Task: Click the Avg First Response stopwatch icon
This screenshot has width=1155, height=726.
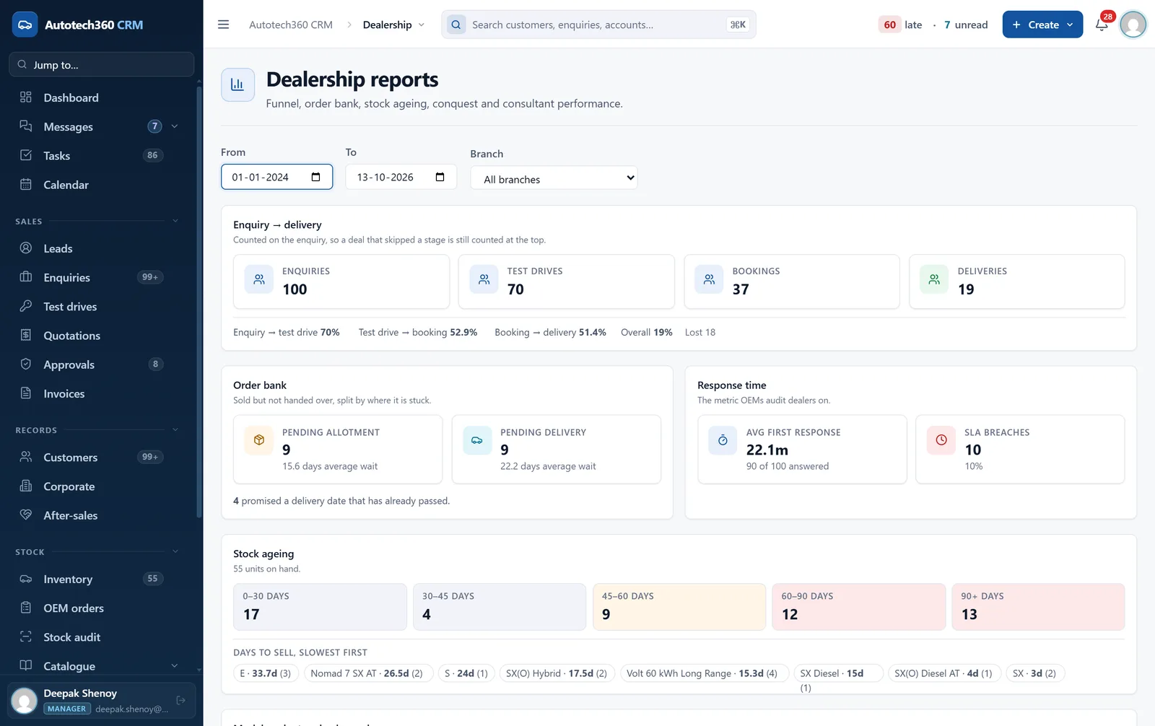Action: (723, 439)
